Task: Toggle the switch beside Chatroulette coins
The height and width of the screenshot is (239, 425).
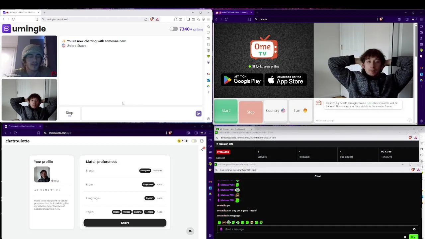Action: (x=194, y=141)
